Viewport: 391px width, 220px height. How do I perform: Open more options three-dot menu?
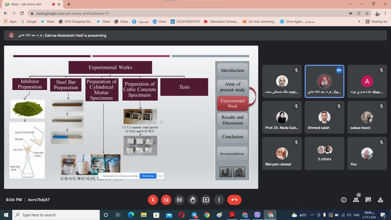[219, 200]
